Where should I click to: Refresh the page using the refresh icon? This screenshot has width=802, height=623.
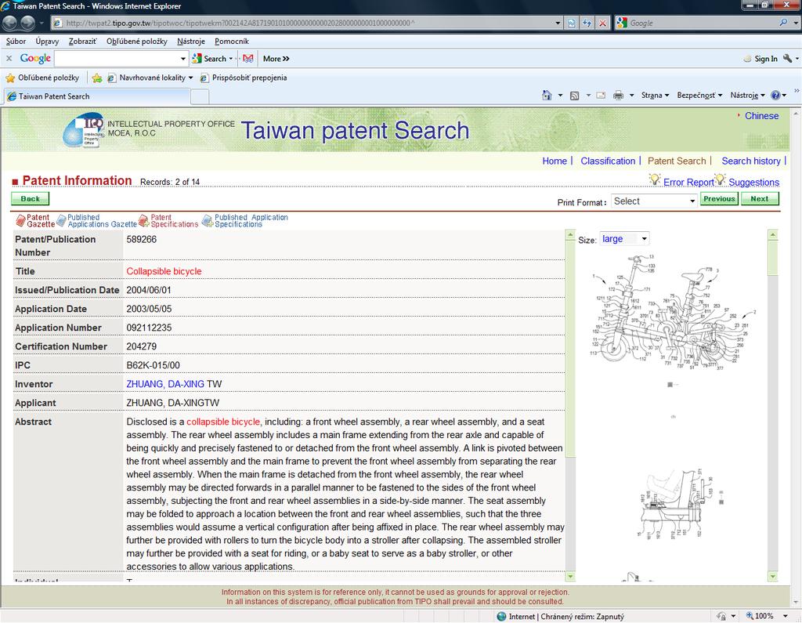point(587,23)
